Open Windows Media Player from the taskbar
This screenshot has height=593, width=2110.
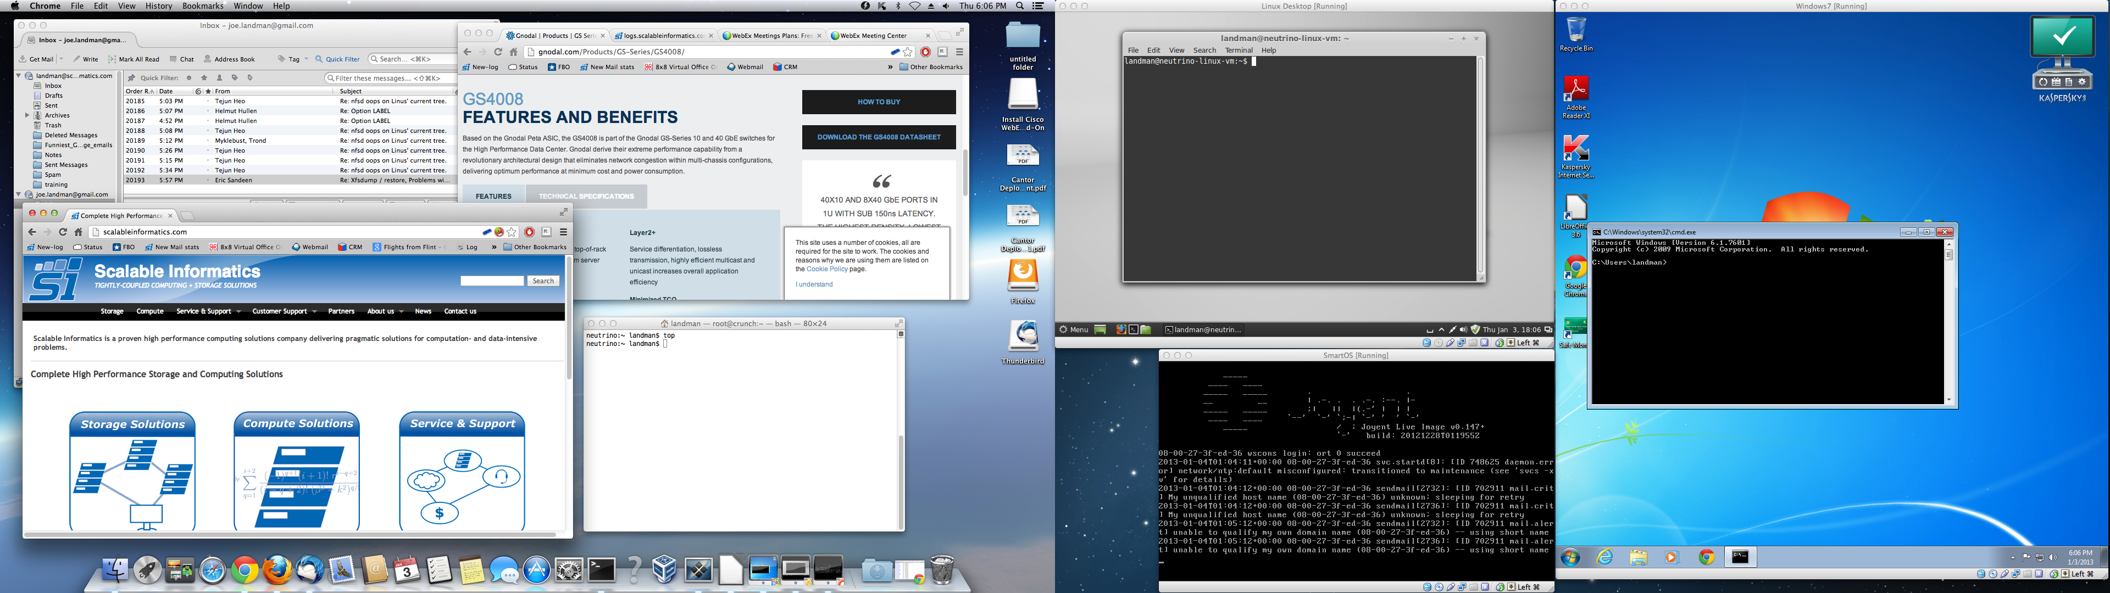point(1672,558)
